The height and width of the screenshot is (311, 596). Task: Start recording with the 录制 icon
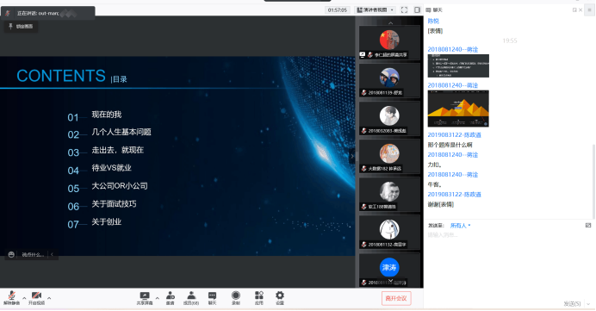click(x=236, y=298)
